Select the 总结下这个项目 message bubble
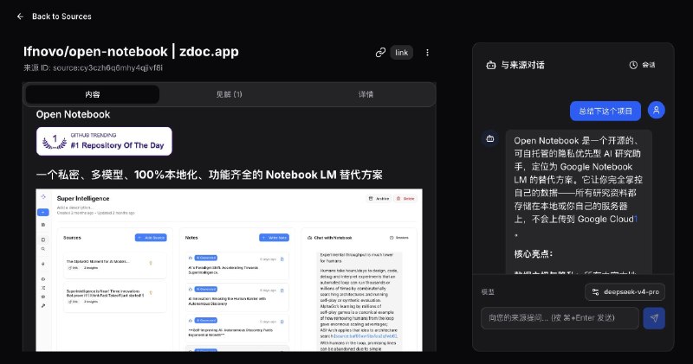This screenshot has width=693, height=364. pos(605,112)
